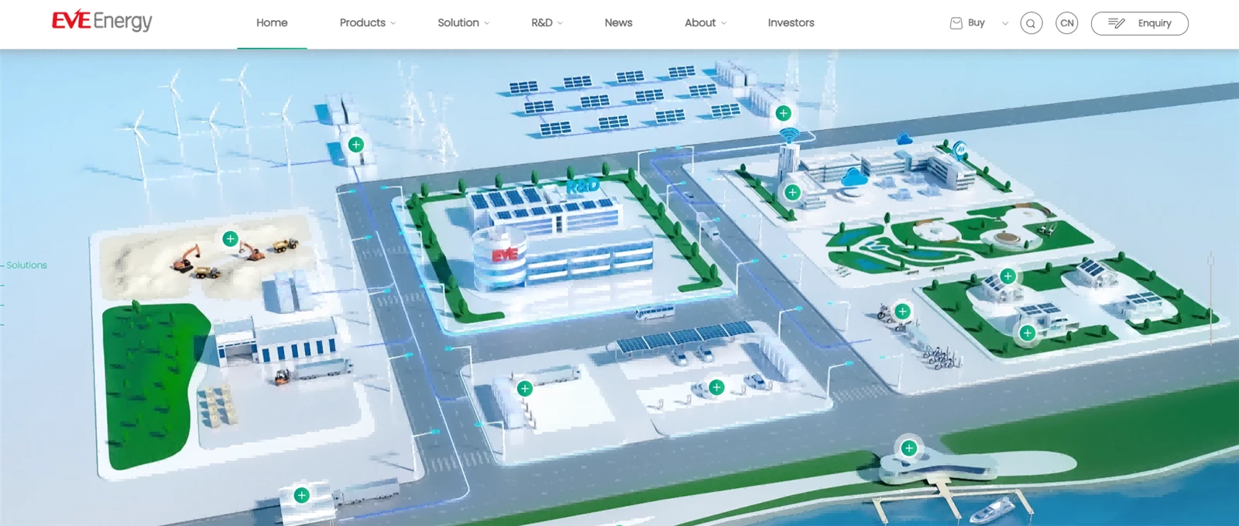Open the search magnifier icon
This screenshot has height=526, width=1239.
tap(1031, 23)
